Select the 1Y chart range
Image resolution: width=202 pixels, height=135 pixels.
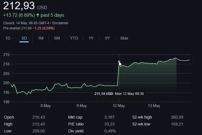coord(91,38)
